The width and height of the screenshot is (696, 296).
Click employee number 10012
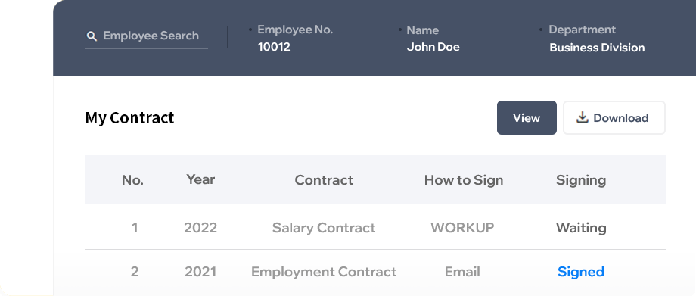tap(274, 47)
